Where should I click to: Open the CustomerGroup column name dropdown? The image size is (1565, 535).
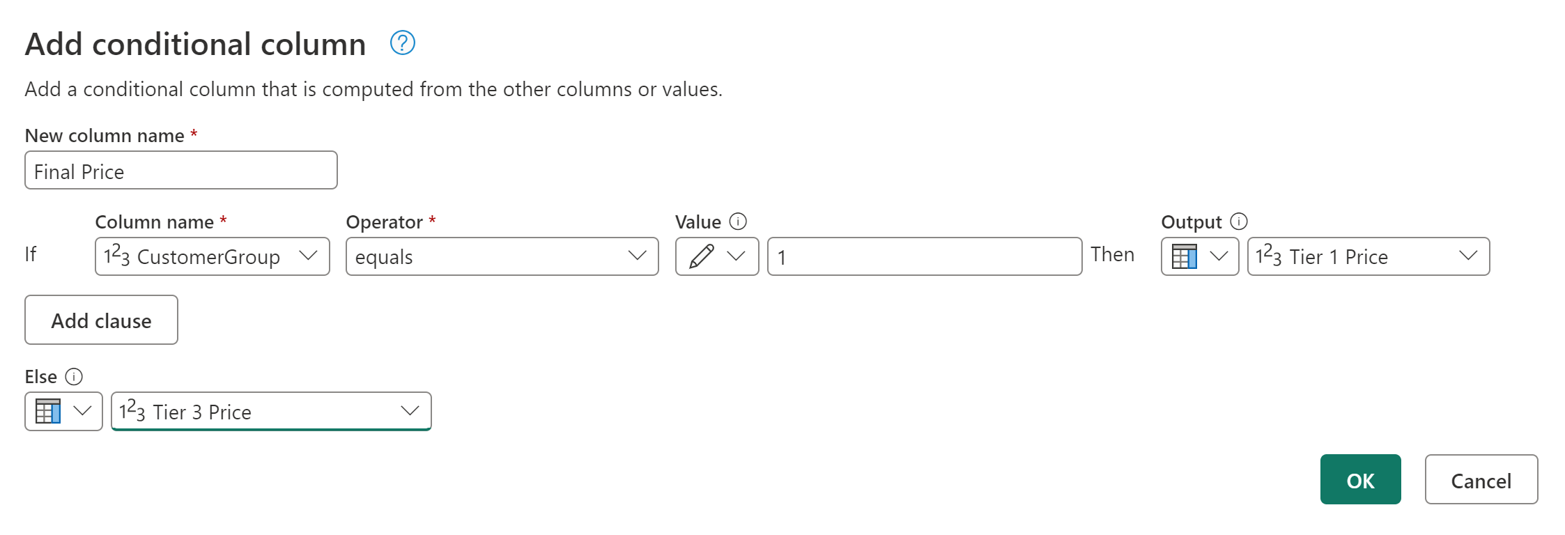coord(309,256)
